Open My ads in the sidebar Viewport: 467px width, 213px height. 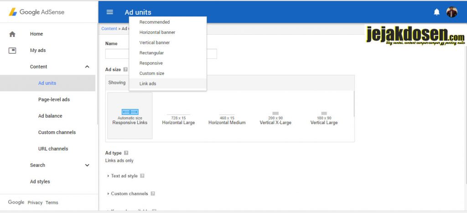click(38, 50)
